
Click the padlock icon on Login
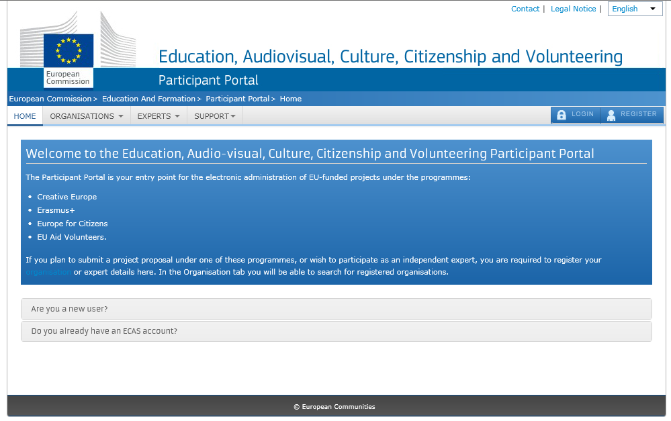(562, 115)
